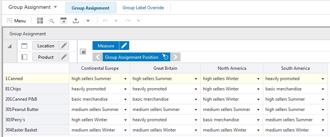Click the page axis icon beside Location
Viewport: 330px width, 137px height.
24,46
